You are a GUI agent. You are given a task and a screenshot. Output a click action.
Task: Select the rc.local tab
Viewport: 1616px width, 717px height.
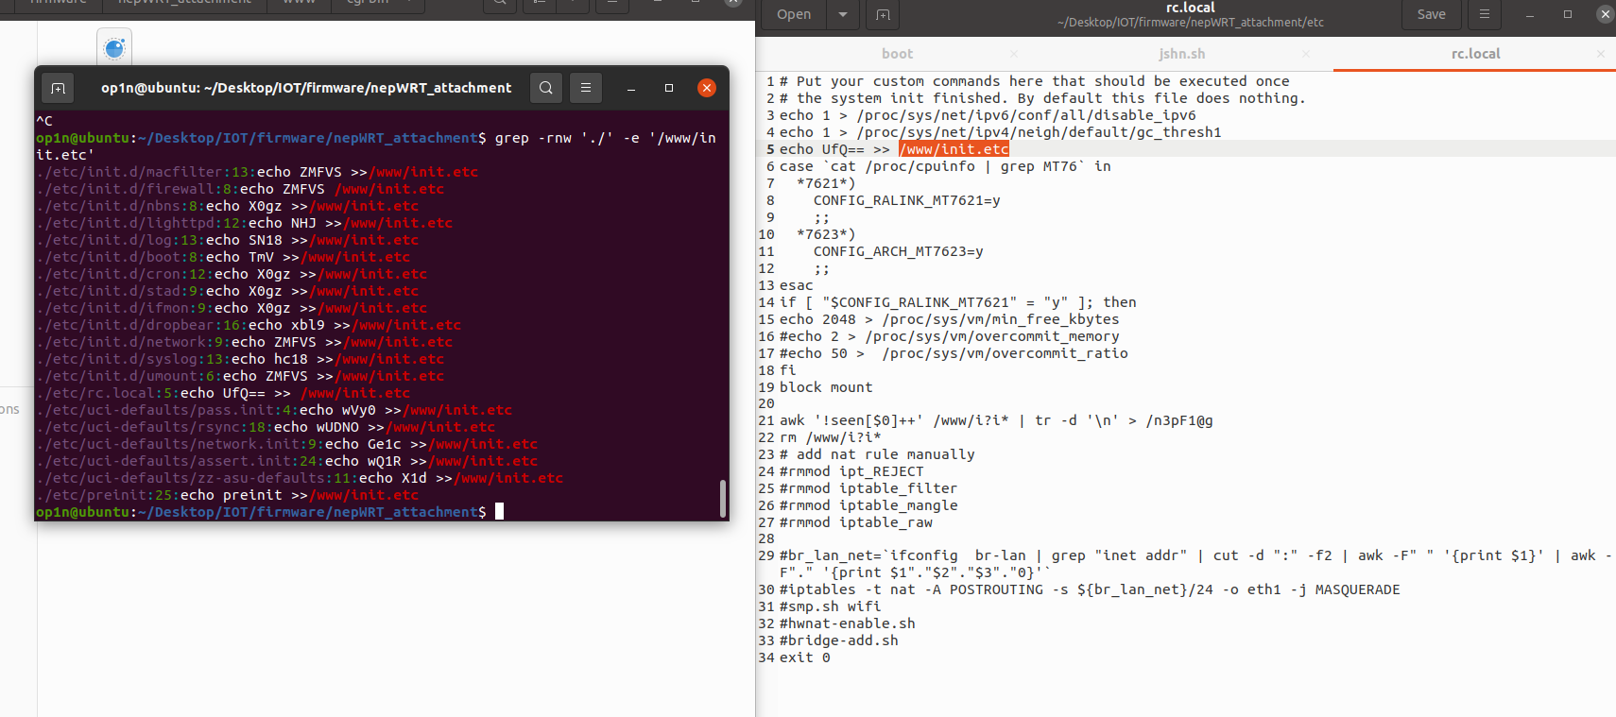click(x=1475, y=54)
